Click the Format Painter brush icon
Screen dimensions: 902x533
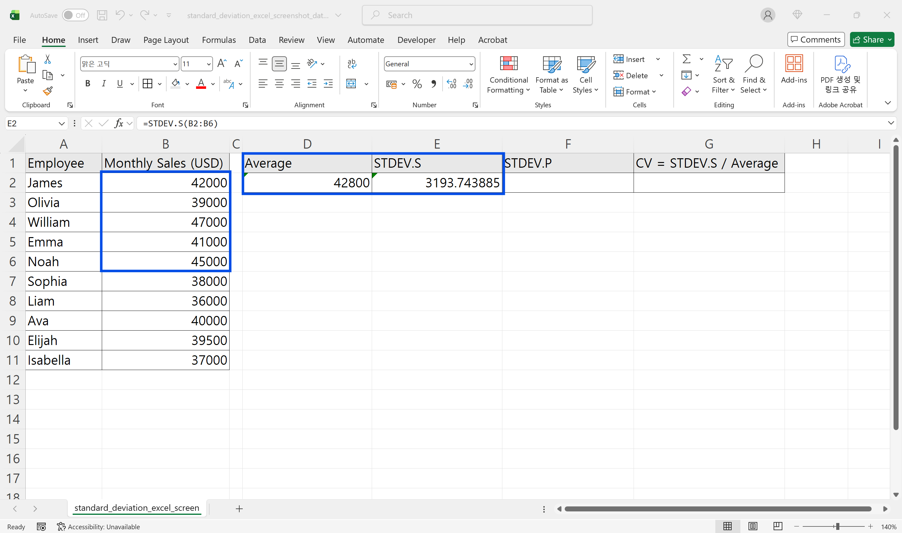[x=48, y=91]
